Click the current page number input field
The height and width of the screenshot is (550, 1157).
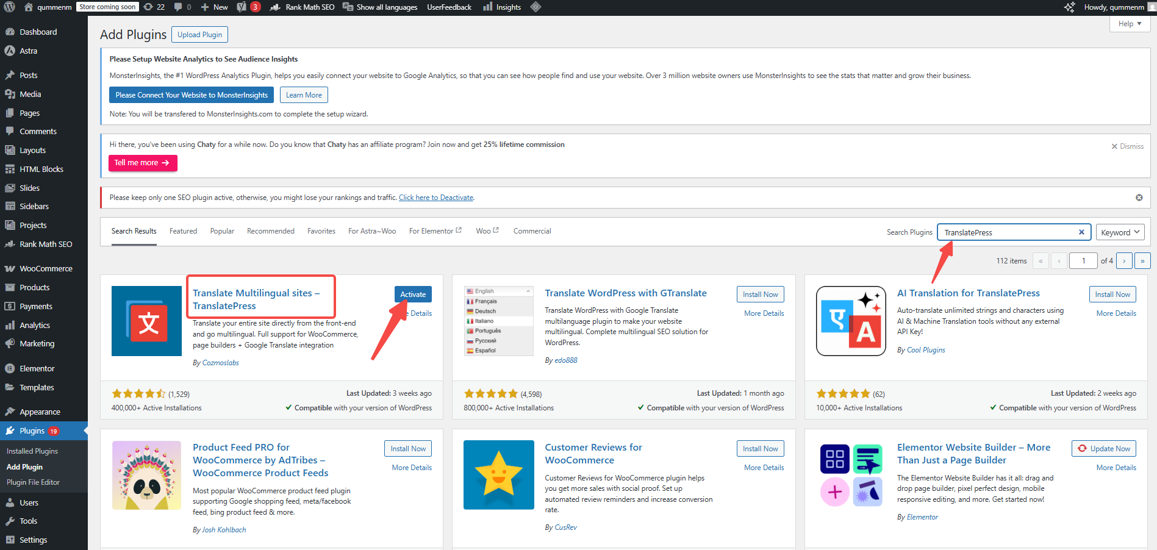(x=1083, y=261)
